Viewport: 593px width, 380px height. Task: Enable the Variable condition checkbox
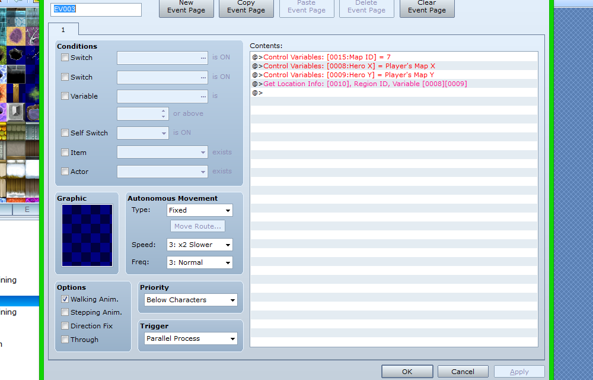pos(65,96)
